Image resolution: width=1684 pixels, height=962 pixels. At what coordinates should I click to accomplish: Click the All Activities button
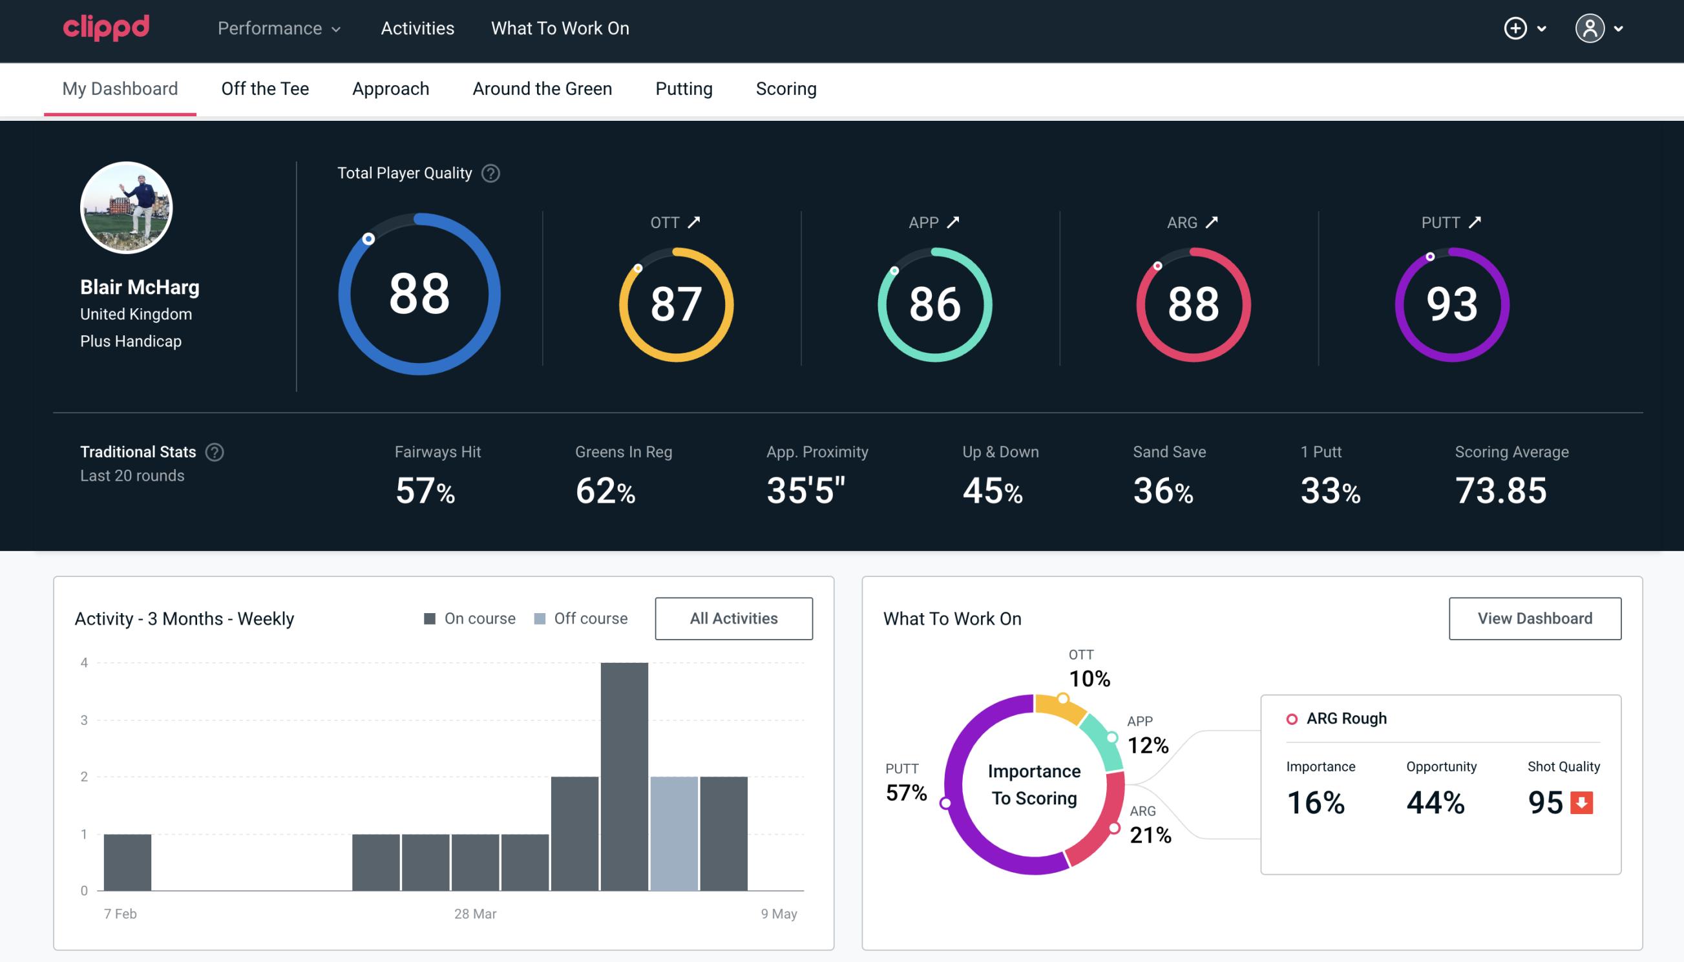pos(733,618)
